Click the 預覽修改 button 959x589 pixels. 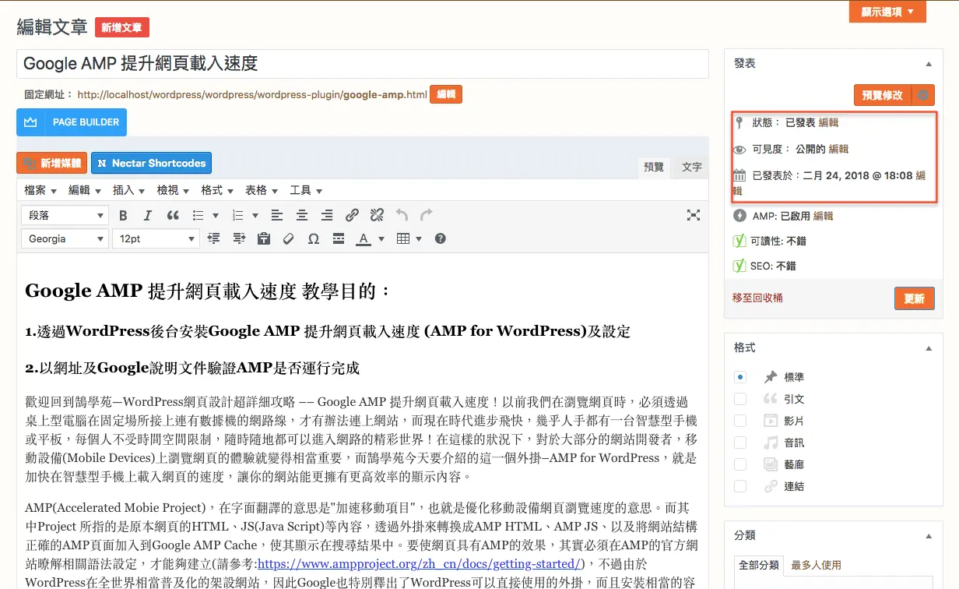click(x=883, y=95)
